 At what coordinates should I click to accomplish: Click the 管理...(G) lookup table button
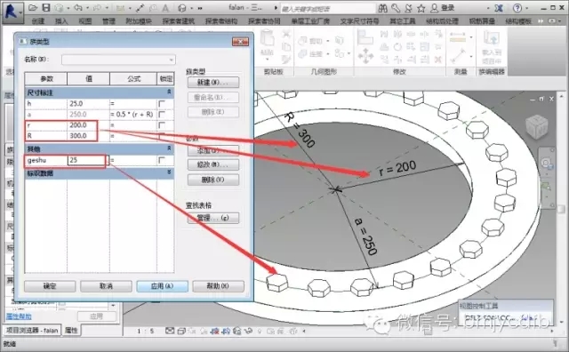pyautogui.click(x=213, y=218)
